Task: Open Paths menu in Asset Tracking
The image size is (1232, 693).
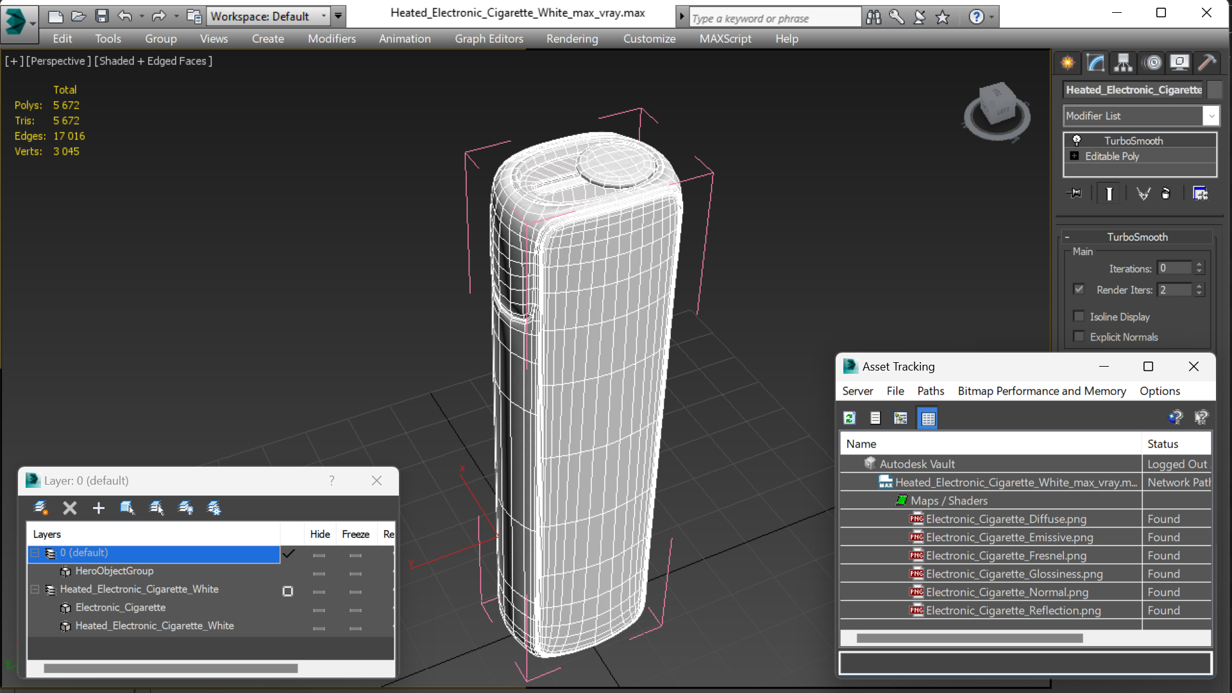Action: (931, 391)
